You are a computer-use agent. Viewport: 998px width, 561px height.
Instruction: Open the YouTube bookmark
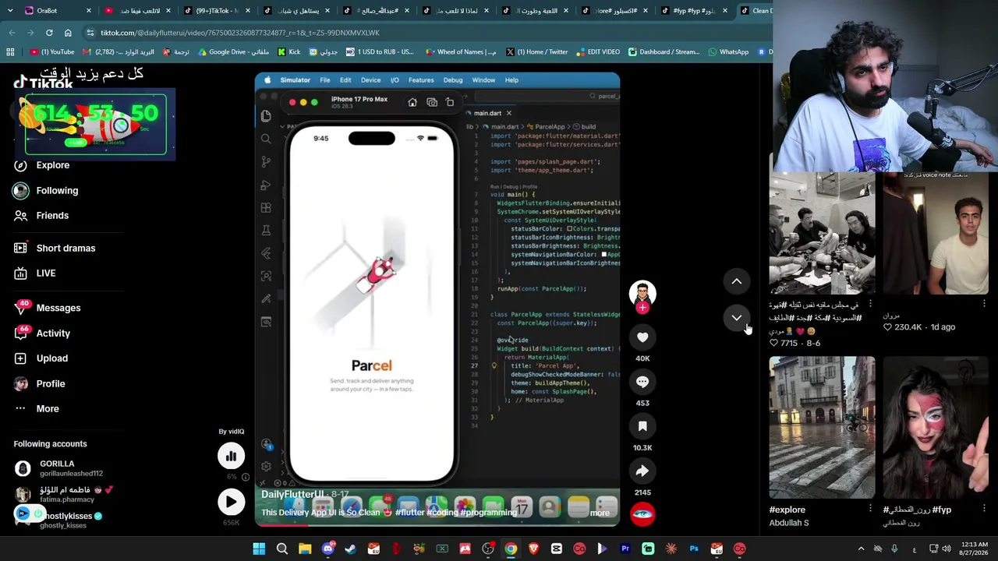click(52, 52)
